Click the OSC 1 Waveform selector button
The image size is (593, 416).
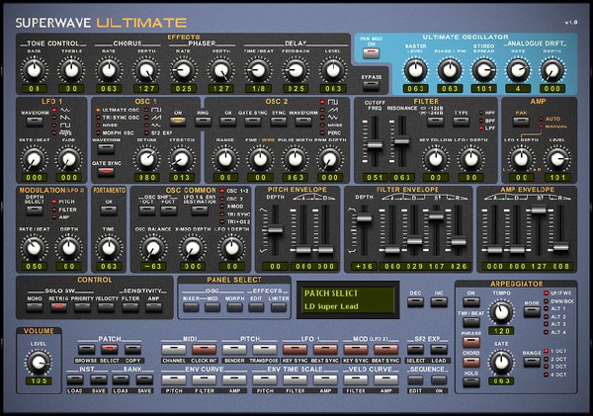coord(106,148)
